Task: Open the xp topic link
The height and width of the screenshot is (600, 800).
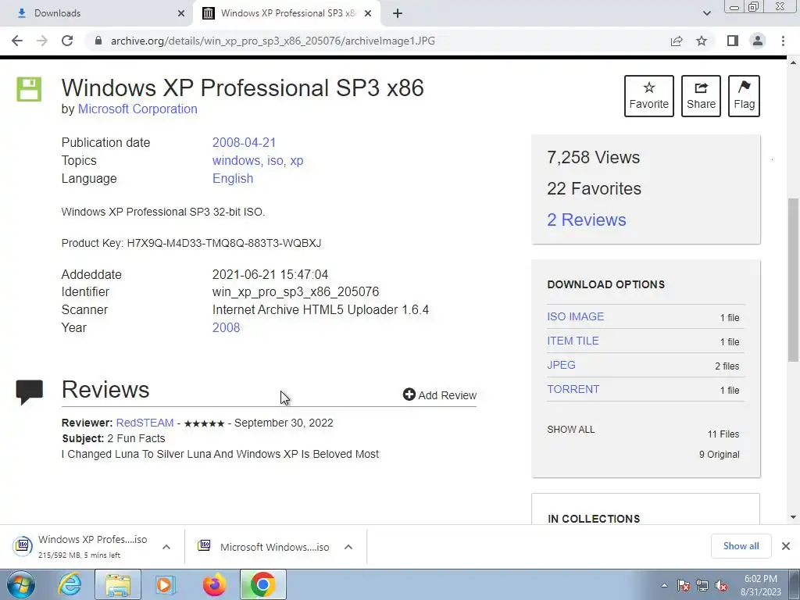Action: (x=296, y=161)
